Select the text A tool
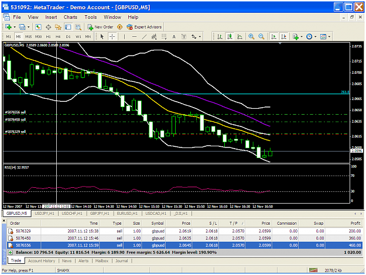Image resolution: width=366 pixels, height=275 pixels. (174, 37)
